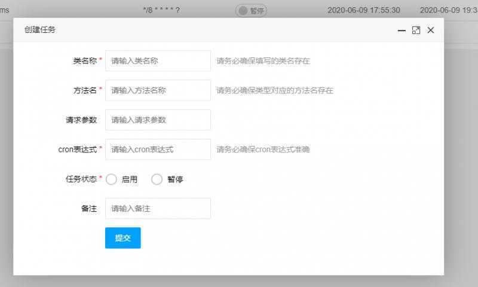Screen dimensions: 478x287
Task: Click the 请求参数 field label
Action: click(x=81, y=120)
